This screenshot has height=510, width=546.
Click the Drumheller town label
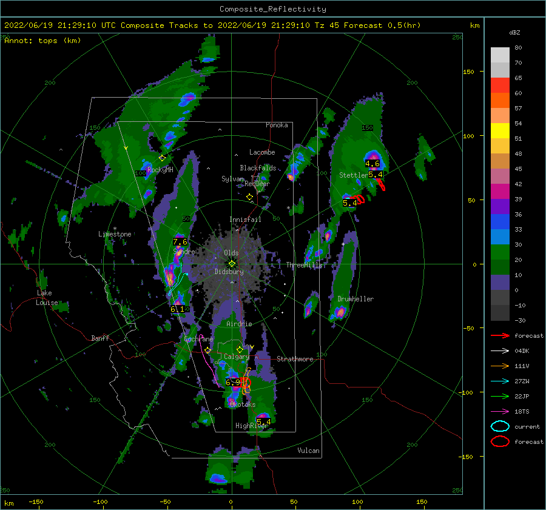356,299
